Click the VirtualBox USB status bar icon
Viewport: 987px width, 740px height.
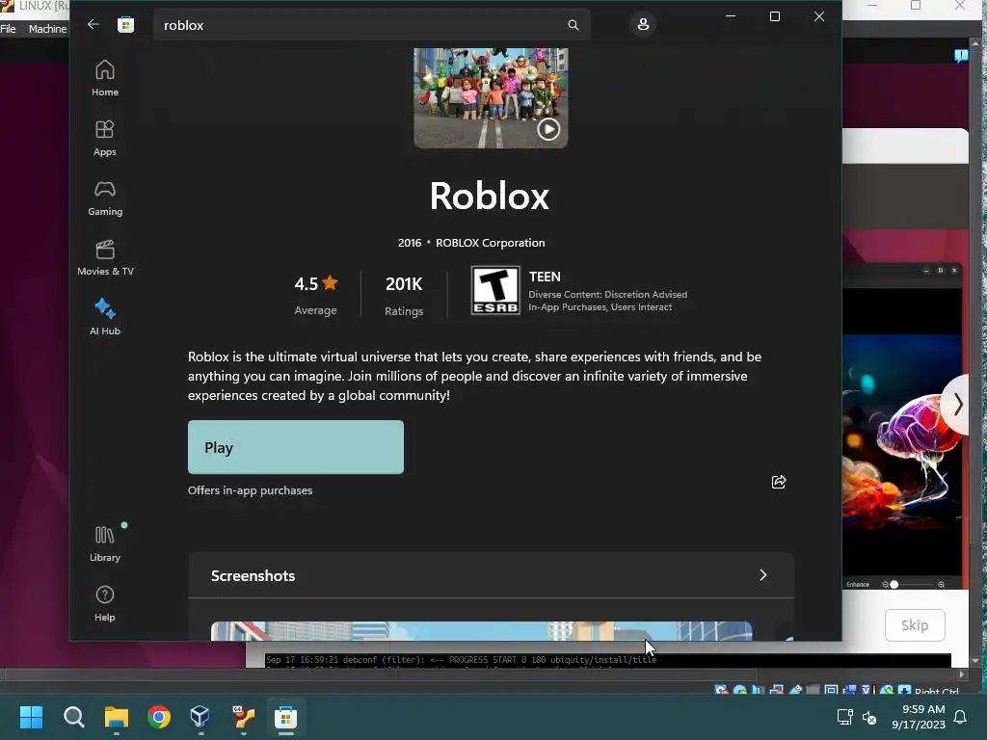795,690
